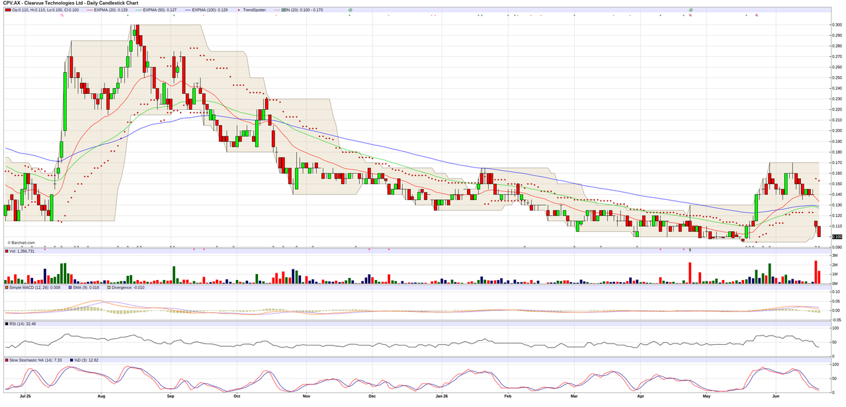Click the May date axis label
The width and height of the screenshot is (846, 407).
706,397
